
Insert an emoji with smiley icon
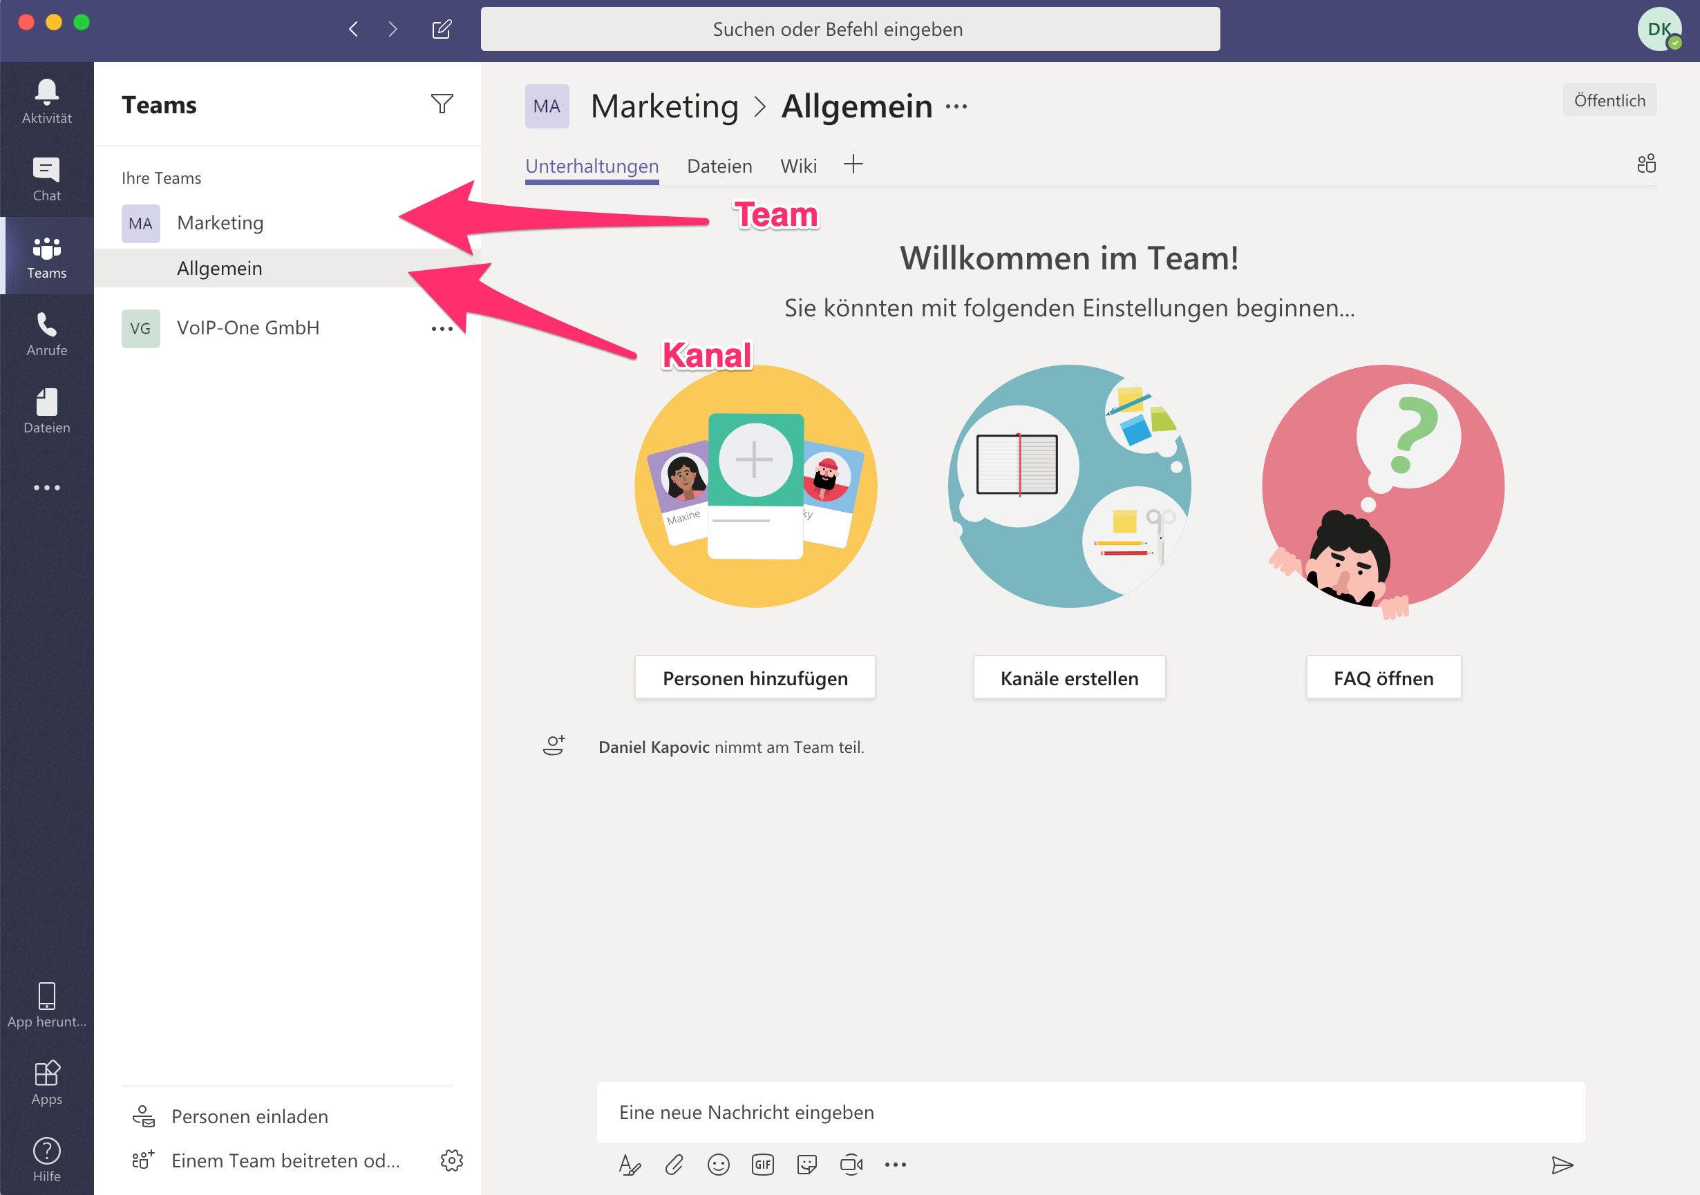[x=718, y=1165]
